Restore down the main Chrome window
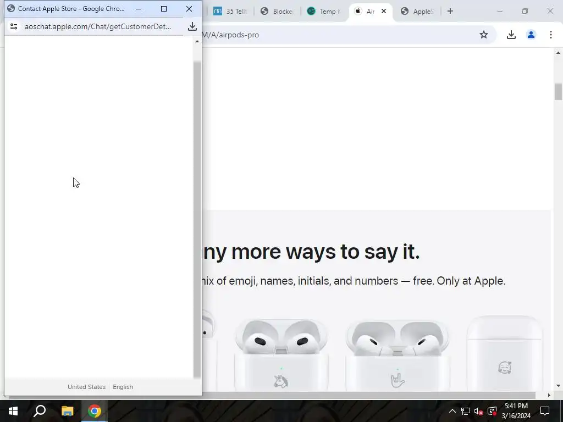The width and height of the screenshot is (563, 422). tap(525, 11)
